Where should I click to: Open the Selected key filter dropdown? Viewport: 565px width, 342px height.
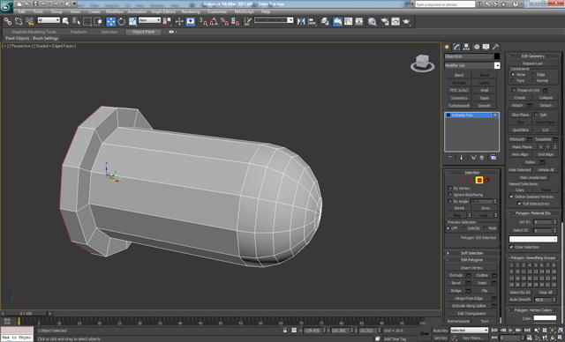pyautogui.click(x=469, y=331)
